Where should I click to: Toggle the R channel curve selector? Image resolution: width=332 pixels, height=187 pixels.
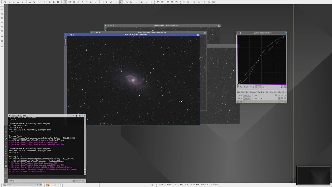click(238, 92)
